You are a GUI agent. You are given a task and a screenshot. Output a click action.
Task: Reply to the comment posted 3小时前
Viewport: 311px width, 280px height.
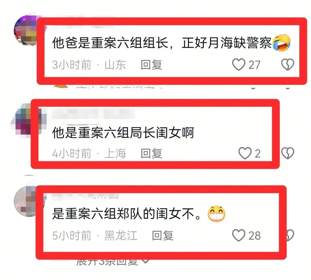[x=151, y=65]
